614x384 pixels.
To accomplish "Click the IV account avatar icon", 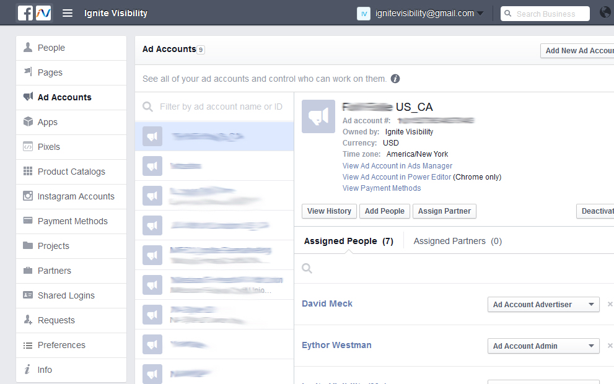I will point(364,14).
